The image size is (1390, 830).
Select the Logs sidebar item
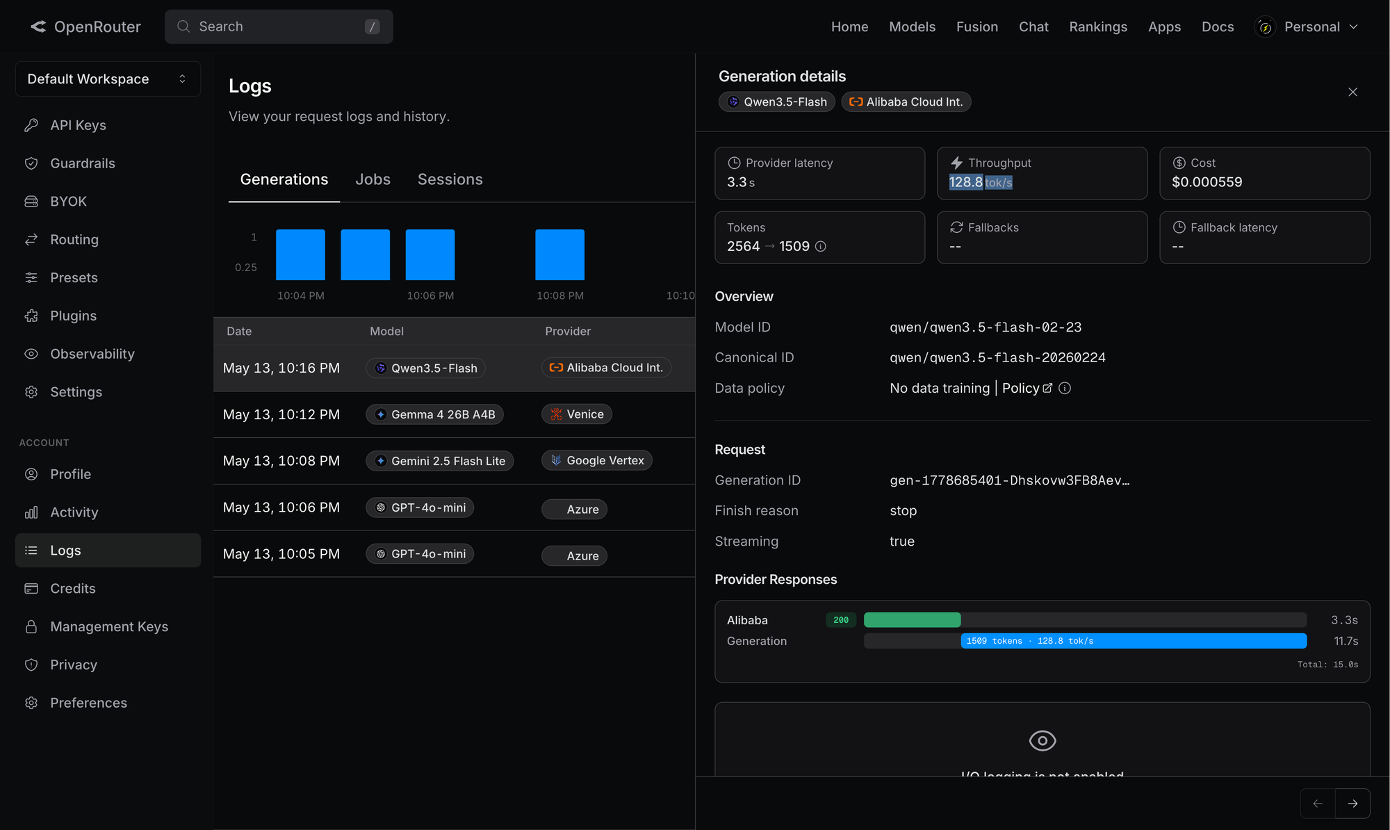[x=108, y=551]
